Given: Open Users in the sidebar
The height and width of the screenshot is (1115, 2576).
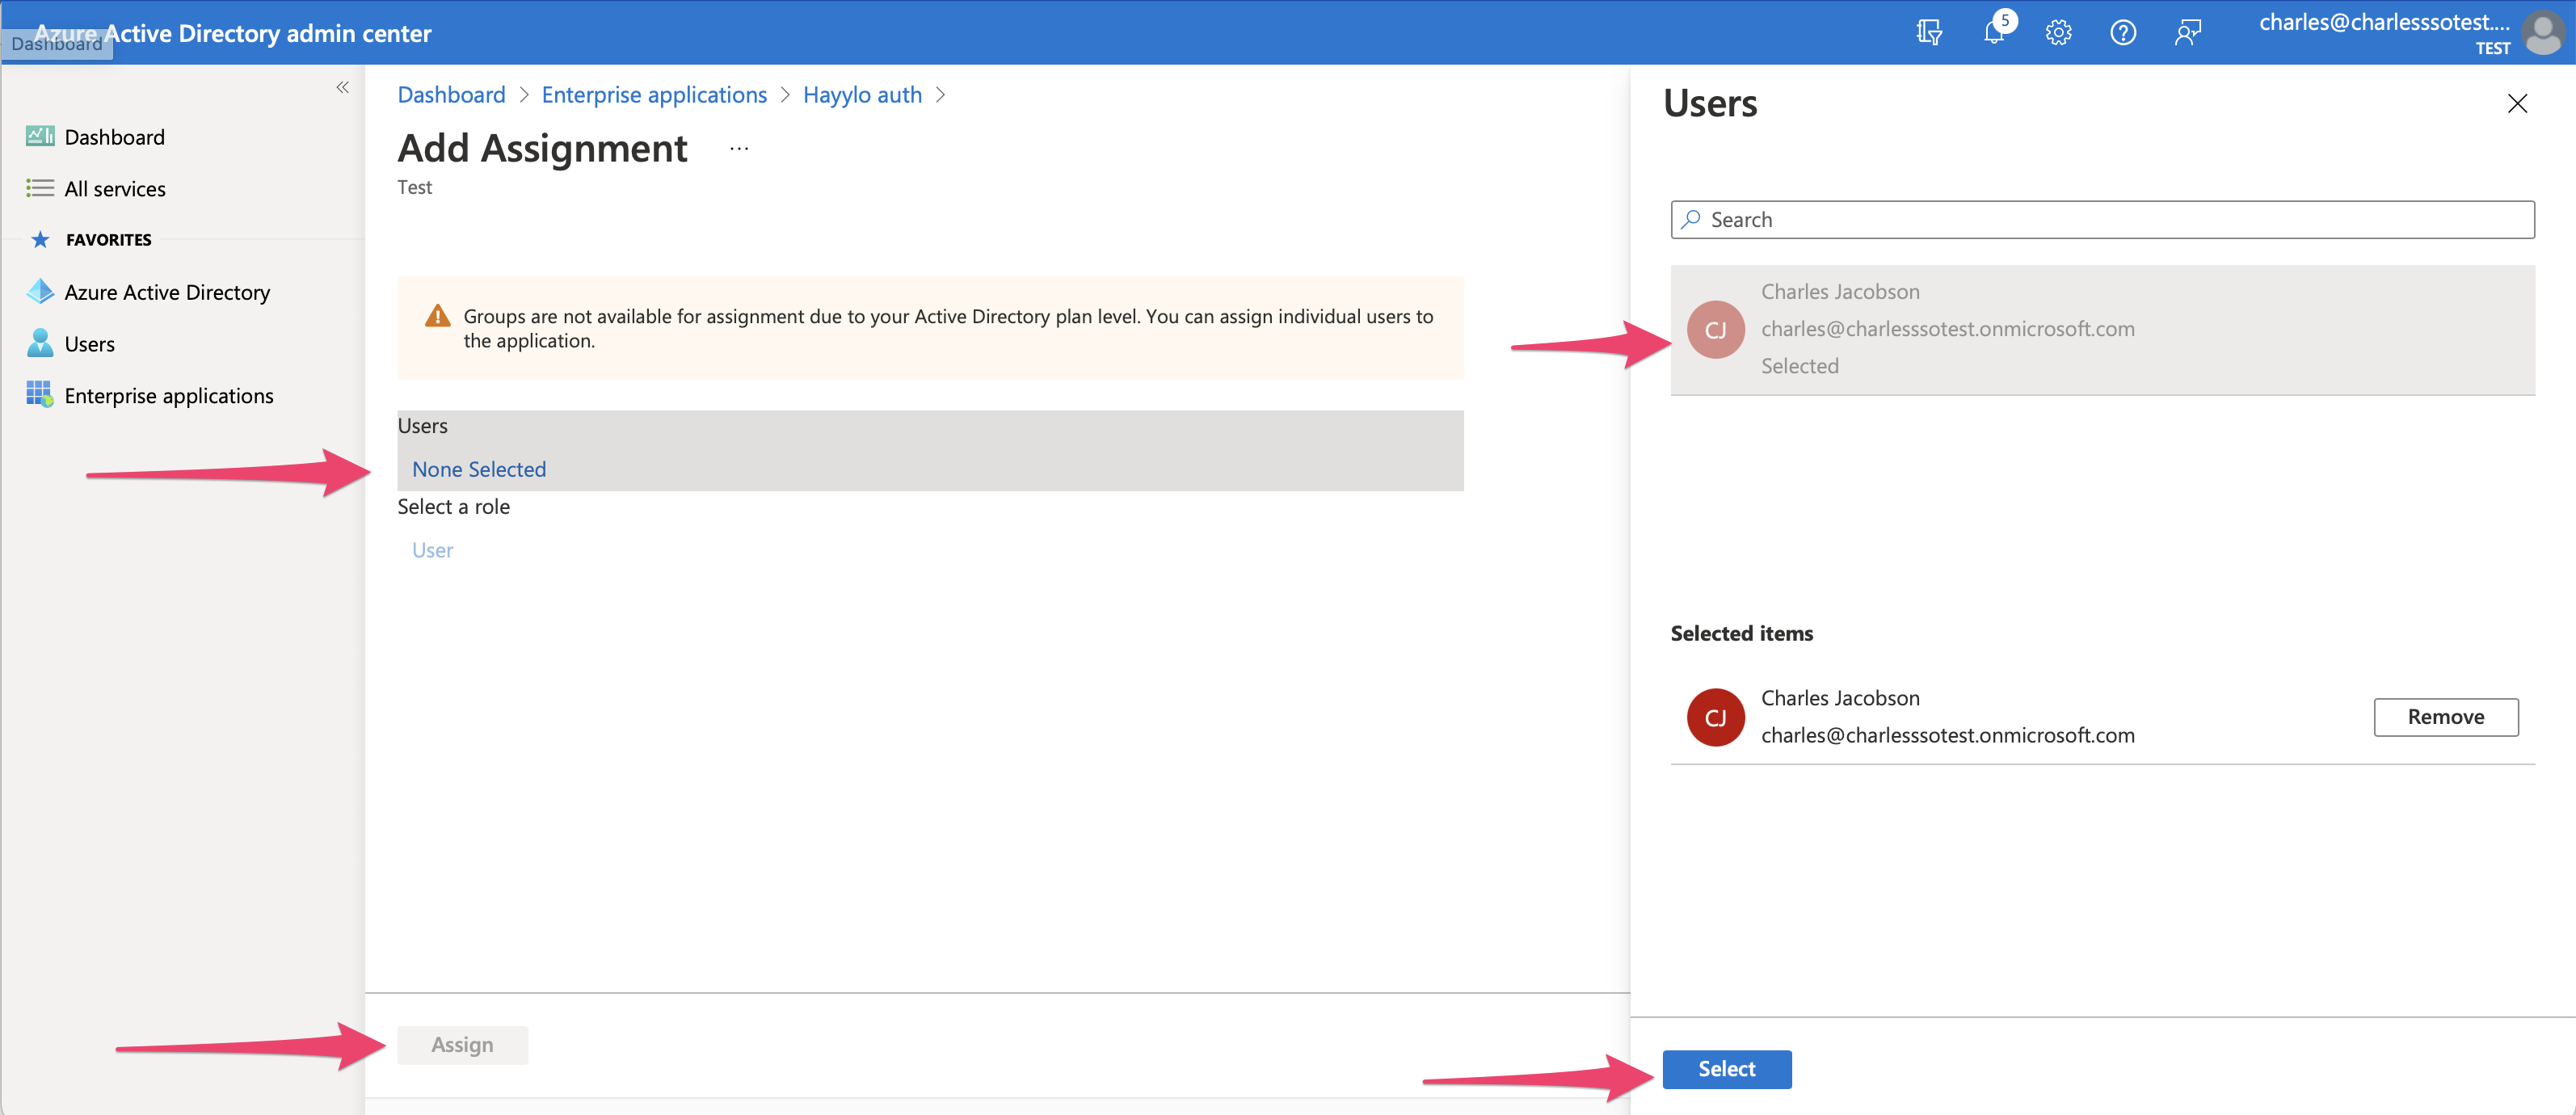Looking at the screenshot, I should tap(89, 344).
